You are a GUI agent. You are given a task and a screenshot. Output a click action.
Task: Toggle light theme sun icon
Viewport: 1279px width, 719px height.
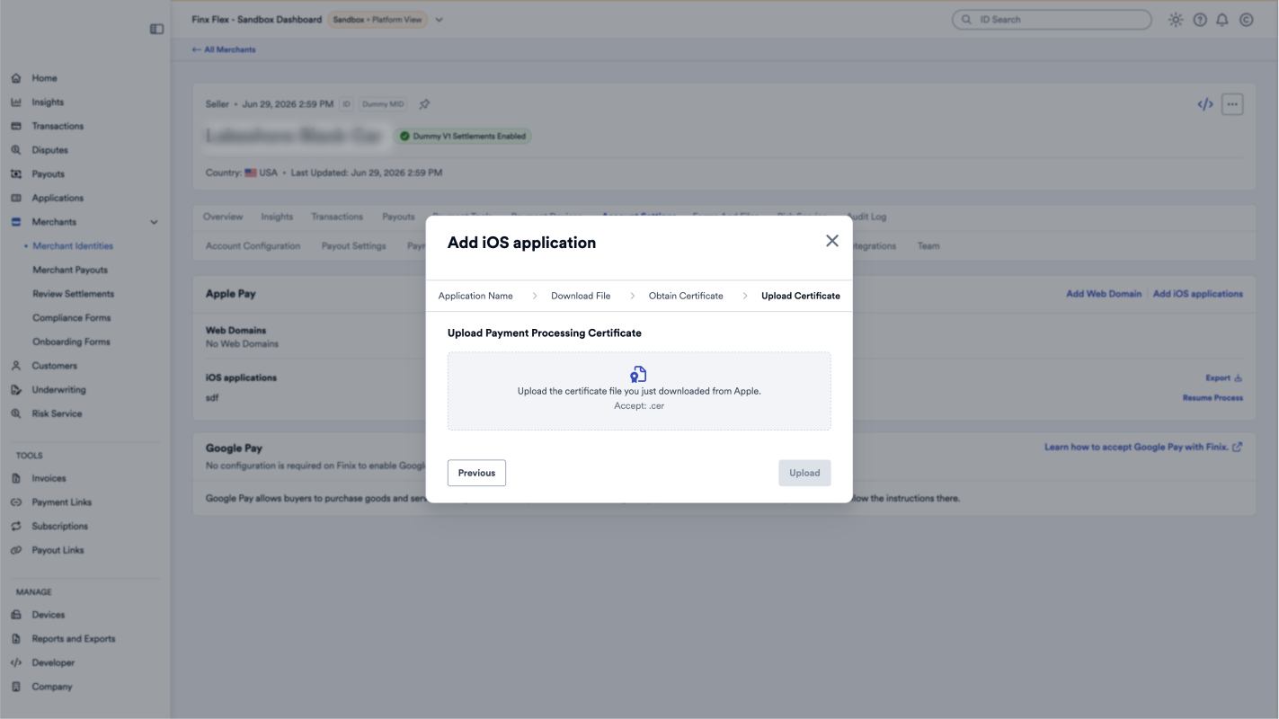pyautogui.click(x=1176, y=20)
